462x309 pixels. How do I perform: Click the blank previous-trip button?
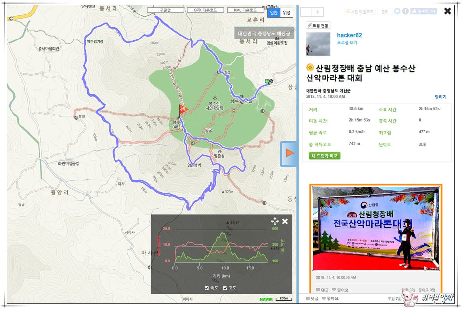pos(306,12)
